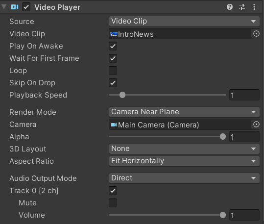Open the 3D Layout dropdown
Image resolution: width=264 pixels, height=224 pixels.
click(x=184, y=149)
